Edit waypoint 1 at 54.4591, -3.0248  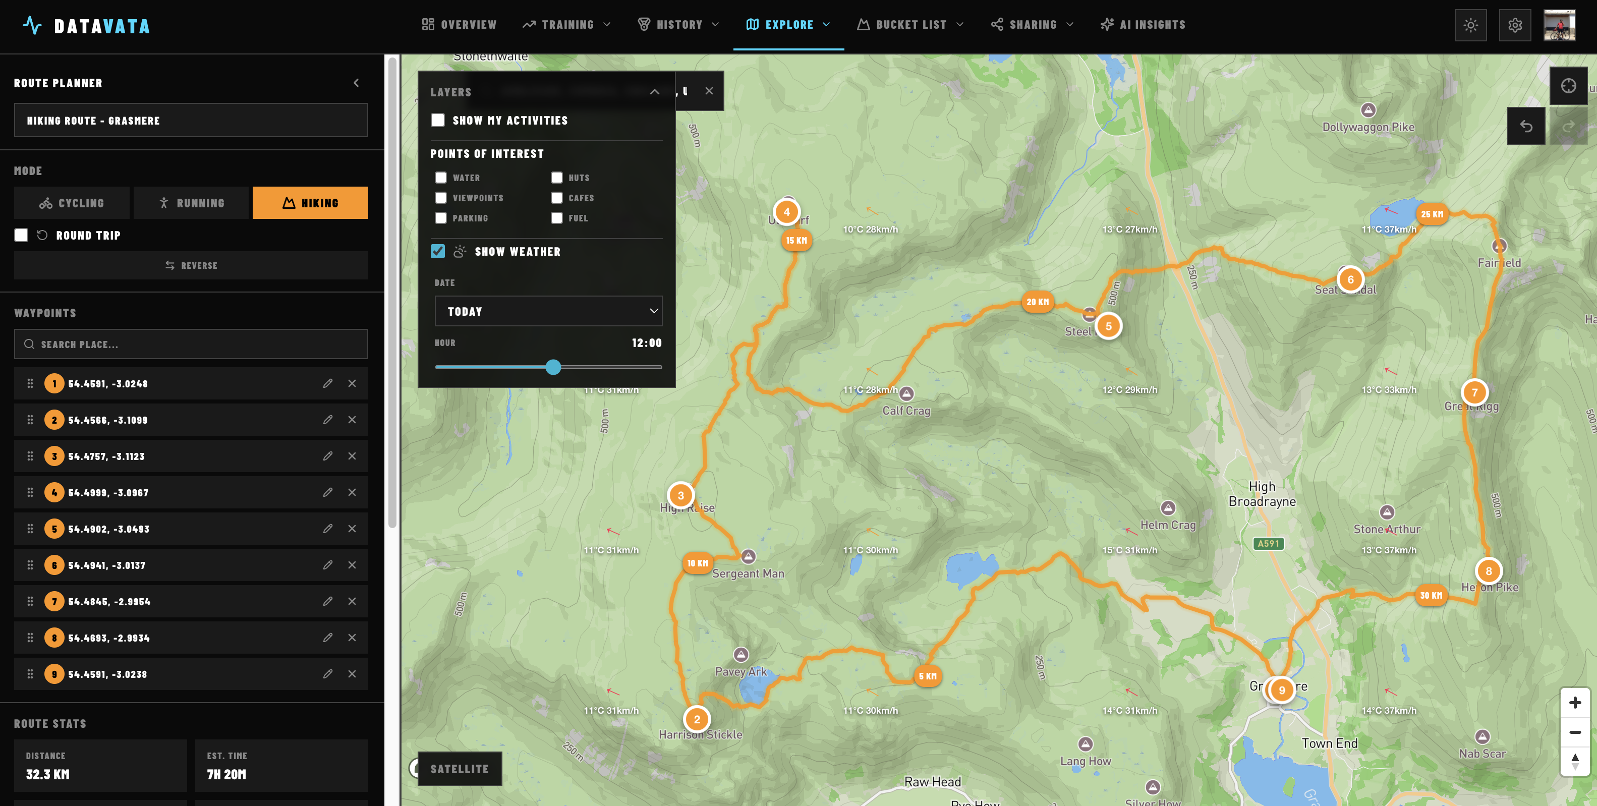[x=327, y=384]
